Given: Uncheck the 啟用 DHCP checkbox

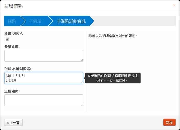Looking at the screenshot, I should click(x=7, y=39).
